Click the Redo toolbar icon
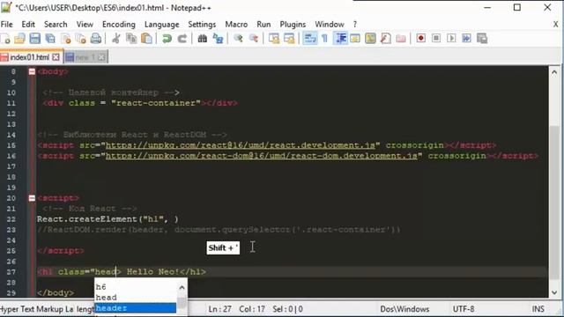 (x=182, y=39)
